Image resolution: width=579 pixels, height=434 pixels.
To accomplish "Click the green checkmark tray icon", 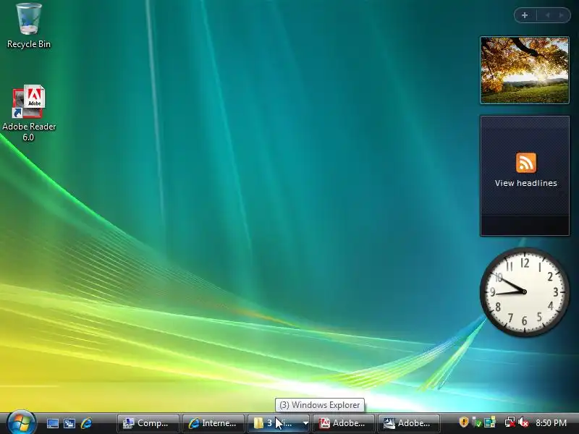I will click(x=477, y=422).
